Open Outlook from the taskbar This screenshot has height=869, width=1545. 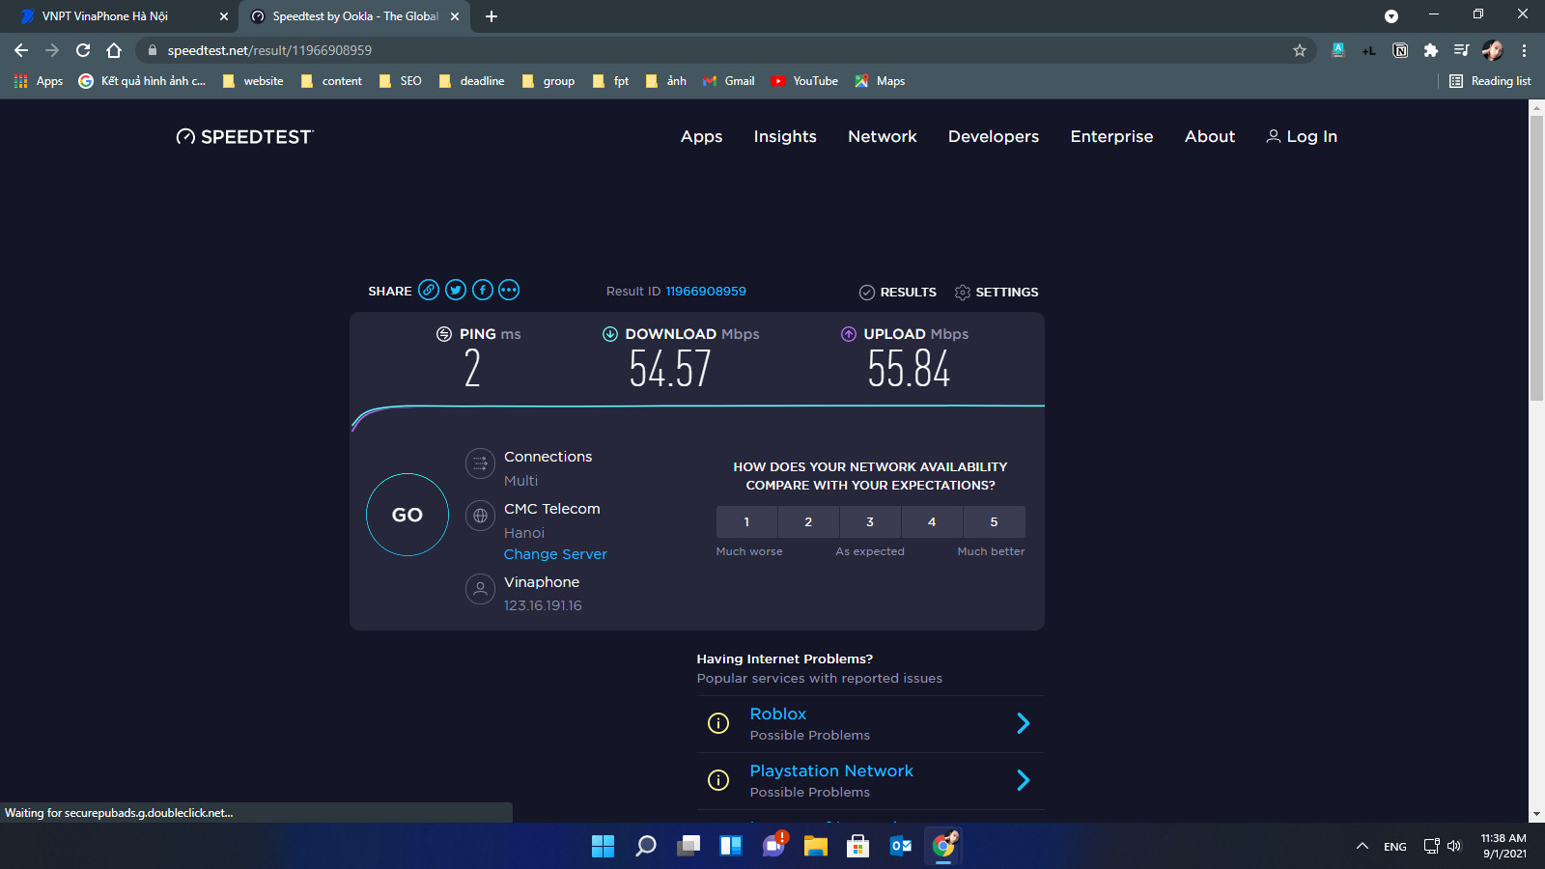coord(901,847)
